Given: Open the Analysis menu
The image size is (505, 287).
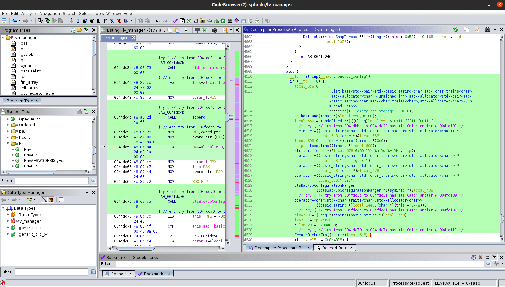Looking at the screenshot, I should pos(29,13).
